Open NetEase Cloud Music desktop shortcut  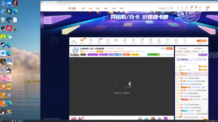(x=9, y=28)
